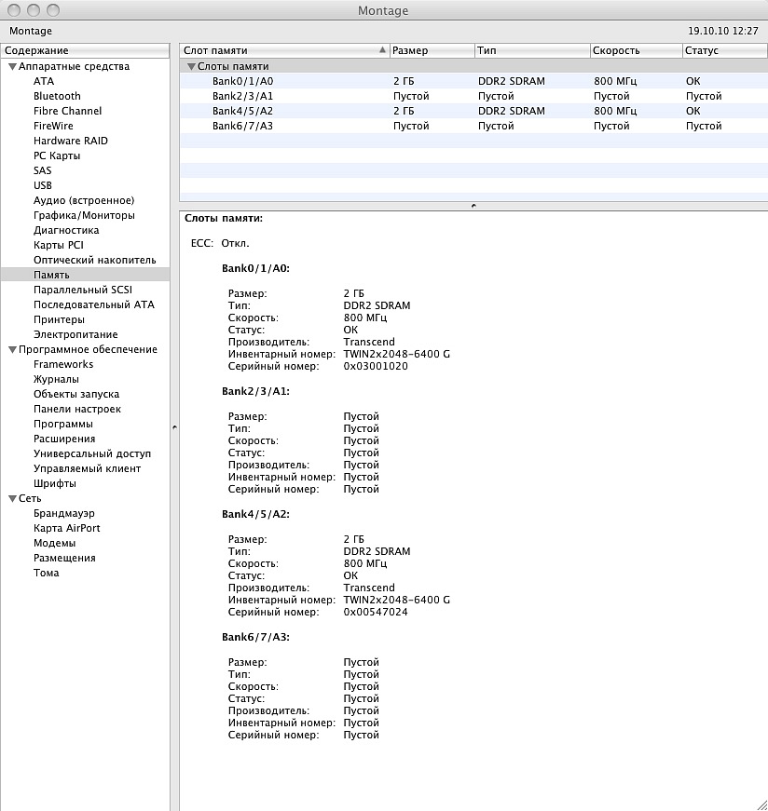Click the vertical sidebar splitter handle
This screenshot has width=768, height=811.
(174, 427)
